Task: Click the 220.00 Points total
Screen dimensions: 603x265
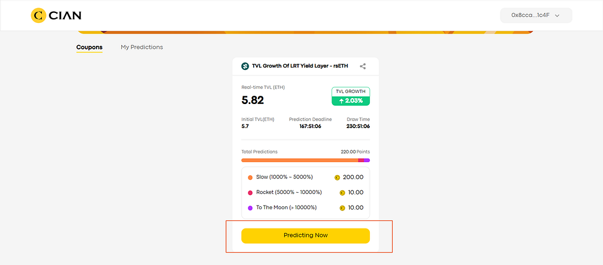Action: point(355,152)
